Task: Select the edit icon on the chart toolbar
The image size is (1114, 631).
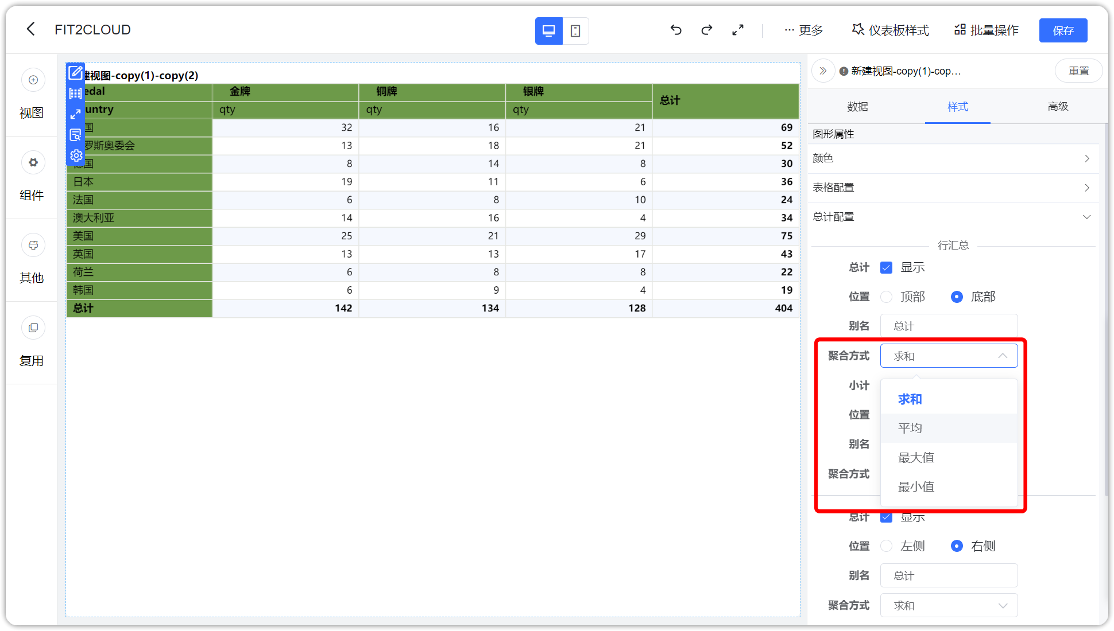Action: (x=75, y=73)
